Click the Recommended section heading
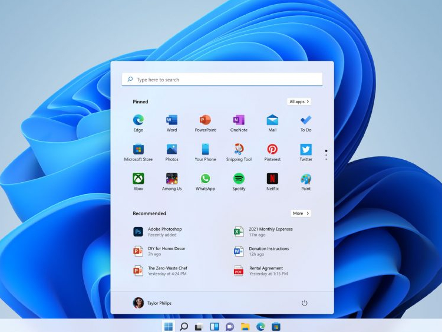 (x=150, y=213)
